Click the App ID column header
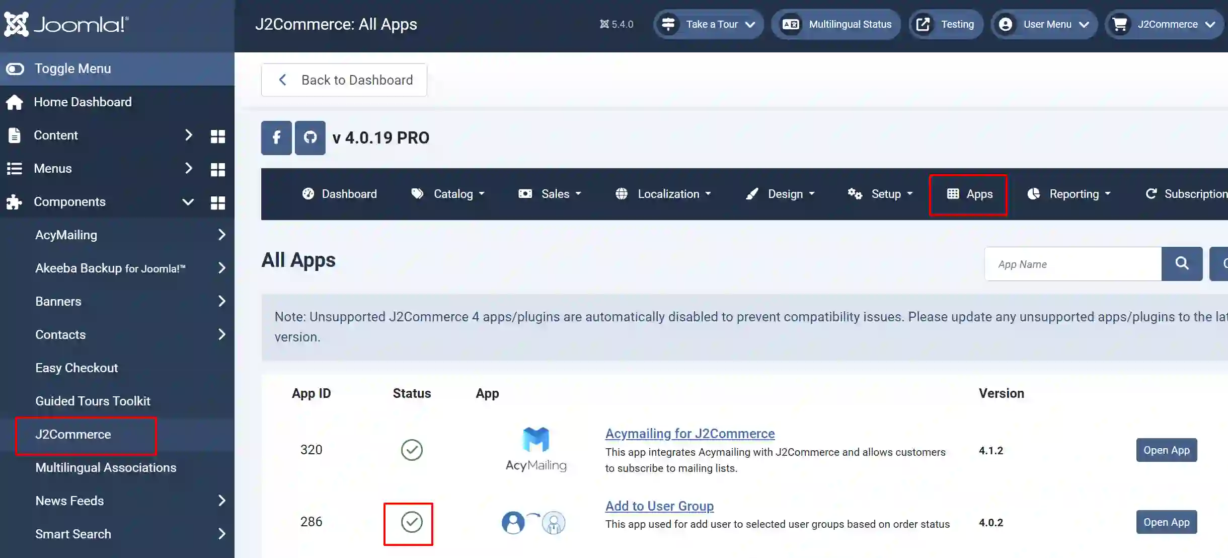Image resolution: width=1228 pixels, height=558 pixels. click(311, 393)
